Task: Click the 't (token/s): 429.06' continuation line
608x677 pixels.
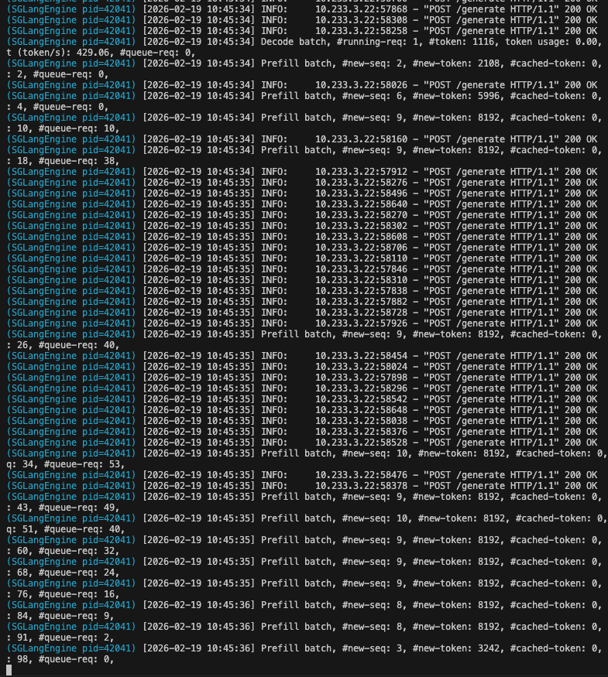Action: (x=101, y=53)
